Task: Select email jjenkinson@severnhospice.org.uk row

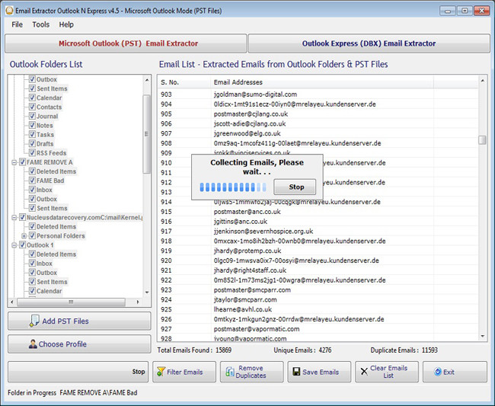Action: click(318, 231)
